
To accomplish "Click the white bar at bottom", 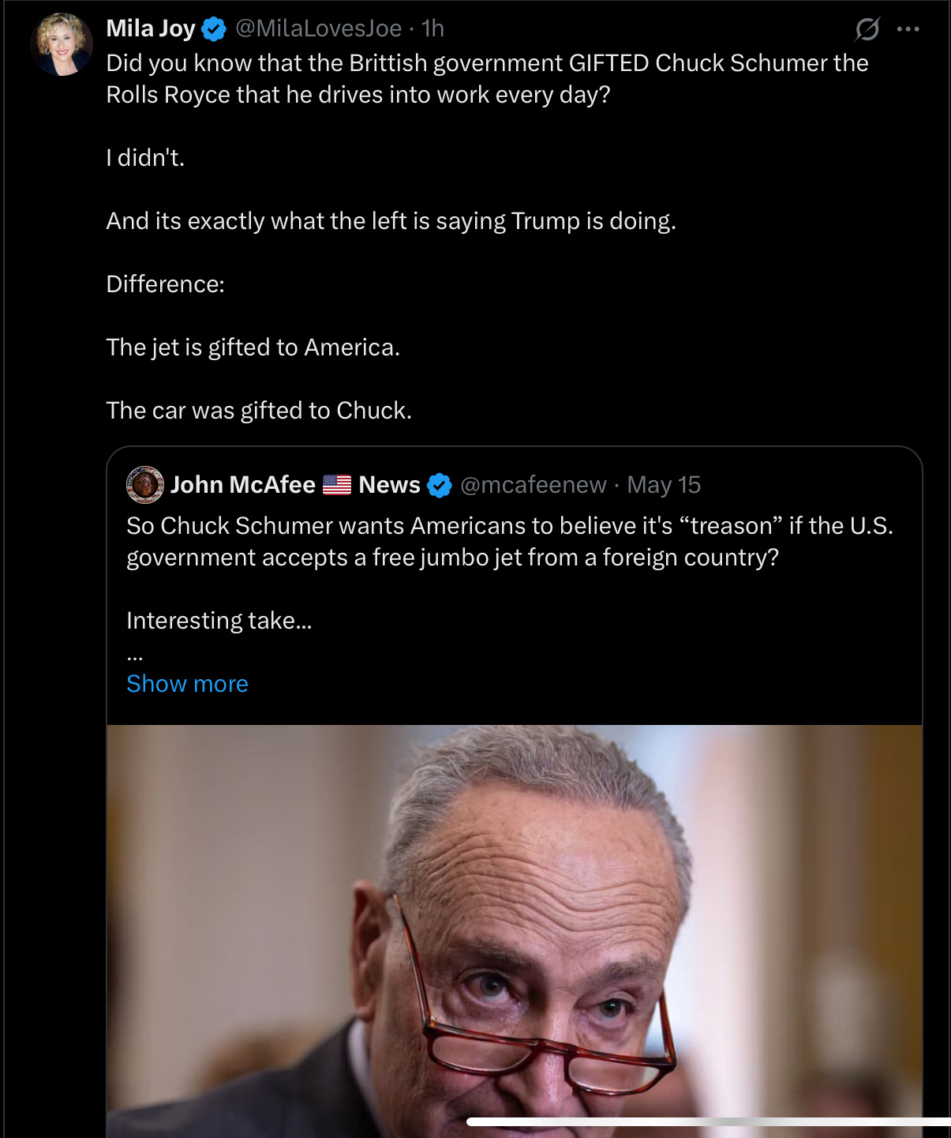I will click(709, 1121).
